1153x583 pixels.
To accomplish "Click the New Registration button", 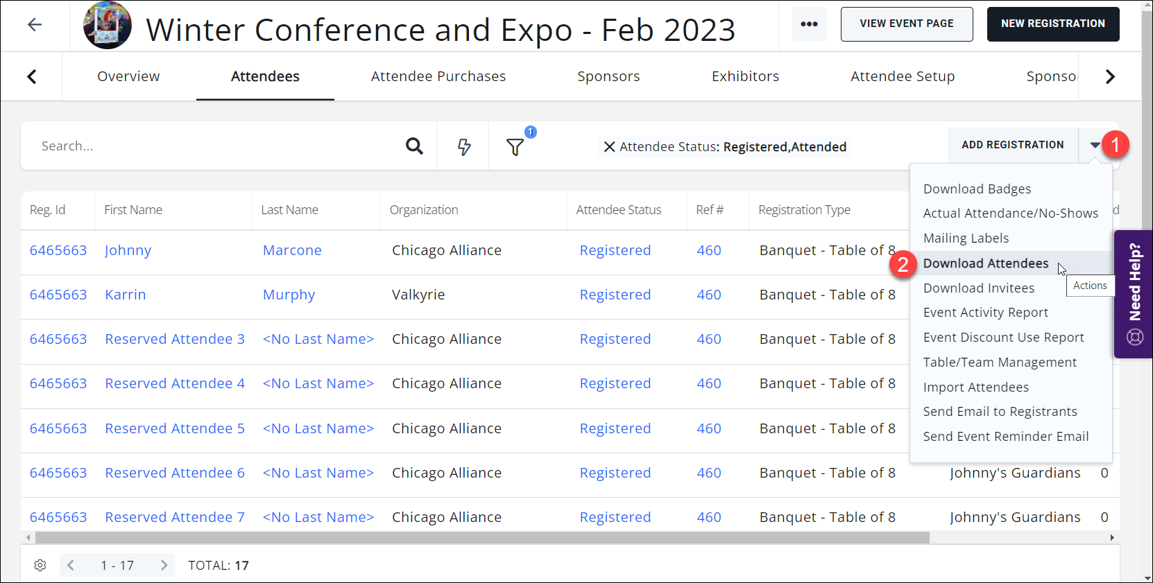I will tap(1052, 24).
